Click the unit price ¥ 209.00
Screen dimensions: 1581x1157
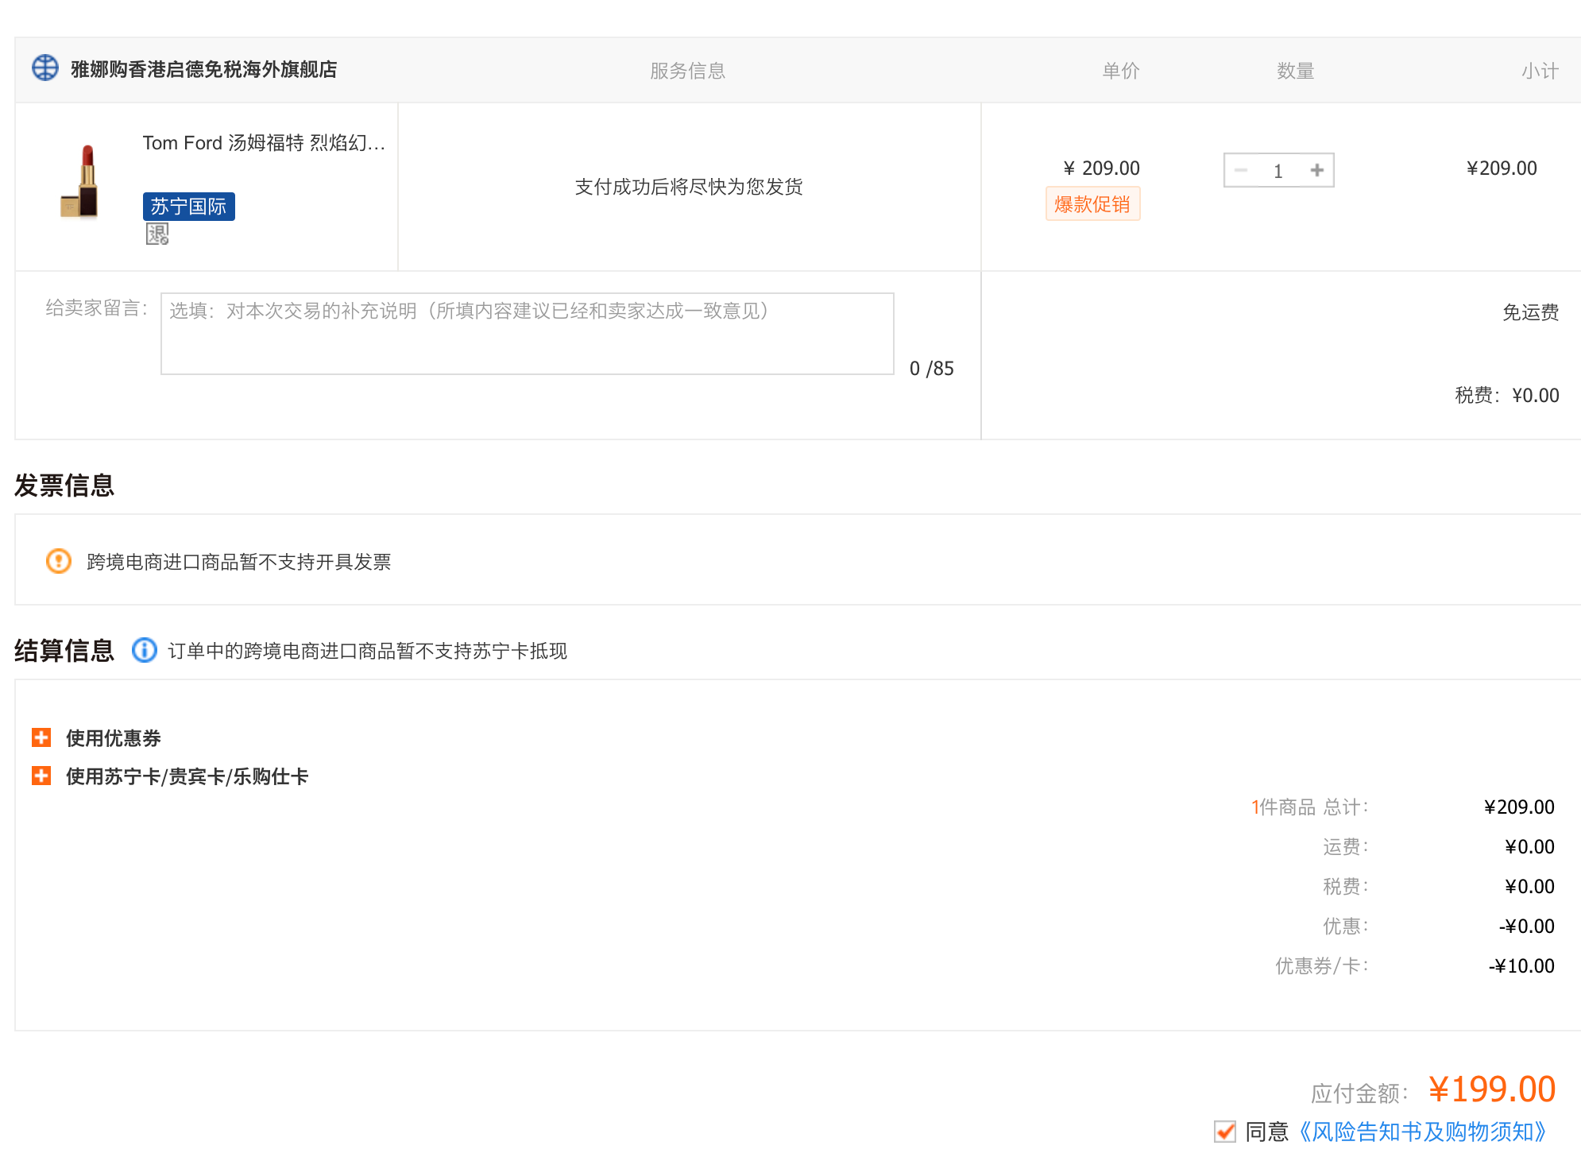[x=1101, y=168]
